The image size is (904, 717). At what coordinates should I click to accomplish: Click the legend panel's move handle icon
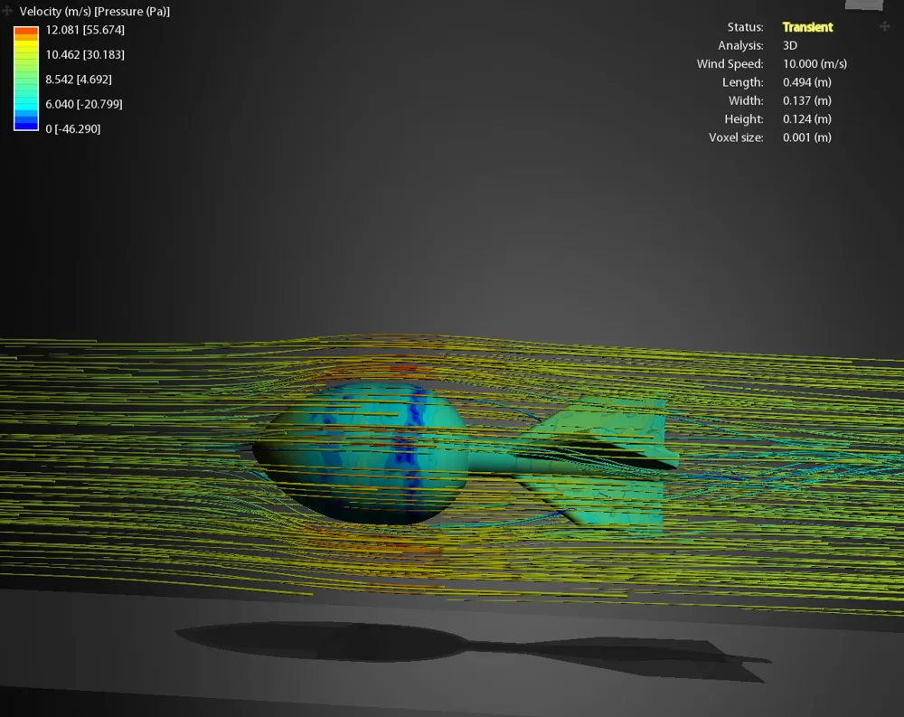[x=6, y=11]
